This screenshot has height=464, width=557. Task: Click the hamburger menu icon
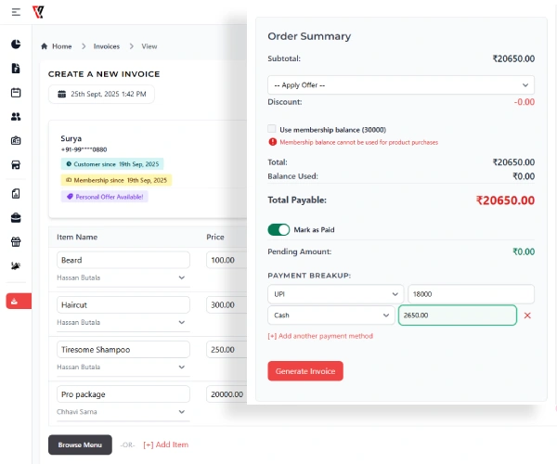tap(16, 11)
